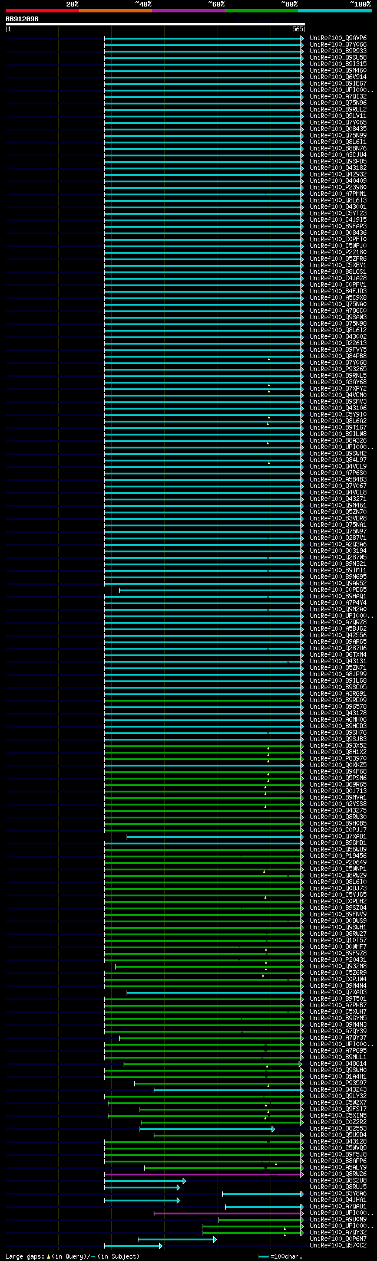
Task: Select the UniRef100_P19456 label
Action: [338, 856]
